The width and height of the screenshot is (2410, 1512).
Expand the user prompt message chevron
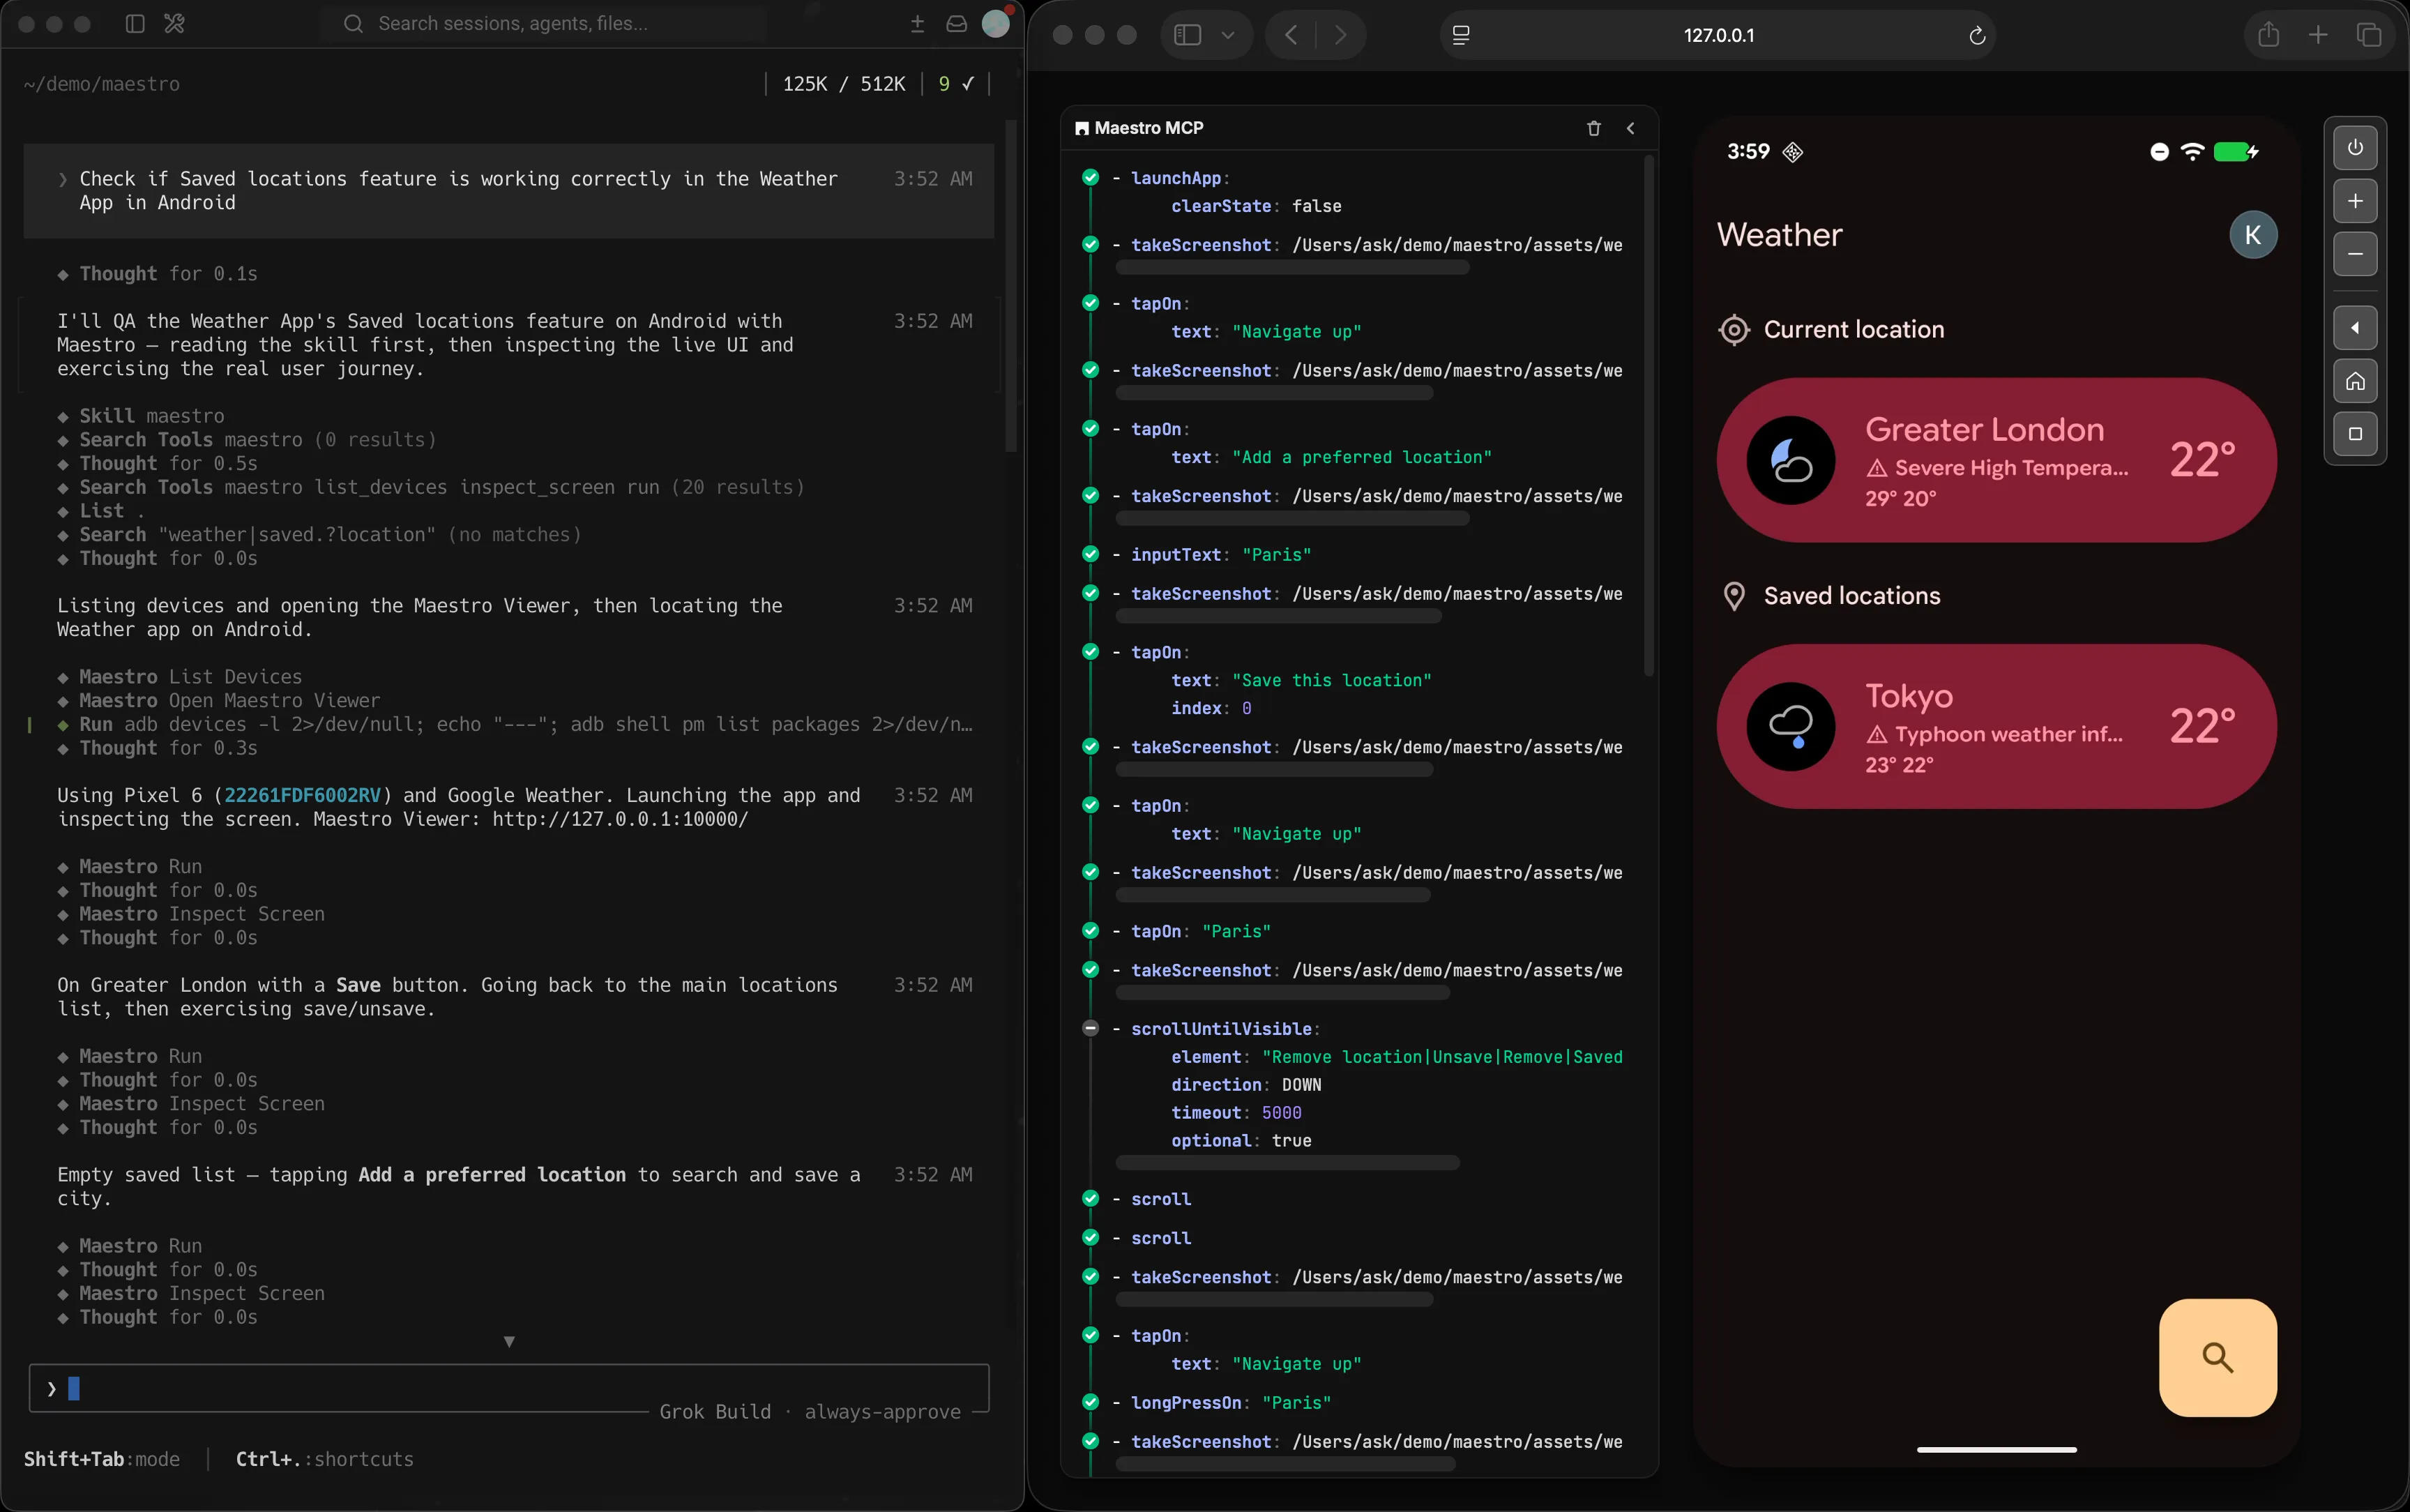coord(62,179)
